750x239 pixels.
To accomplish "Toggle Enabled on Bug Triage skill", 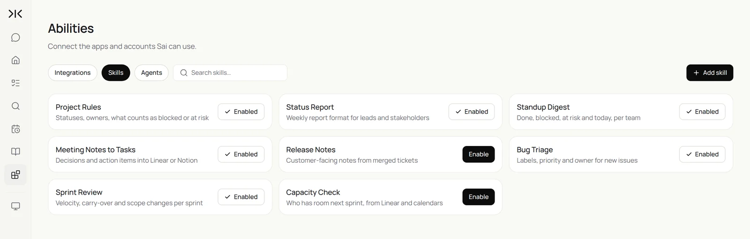I will point(702,154).
